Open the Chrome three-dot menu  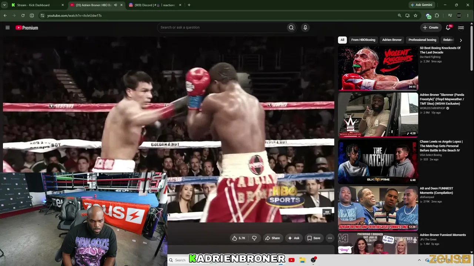[468, 16]
